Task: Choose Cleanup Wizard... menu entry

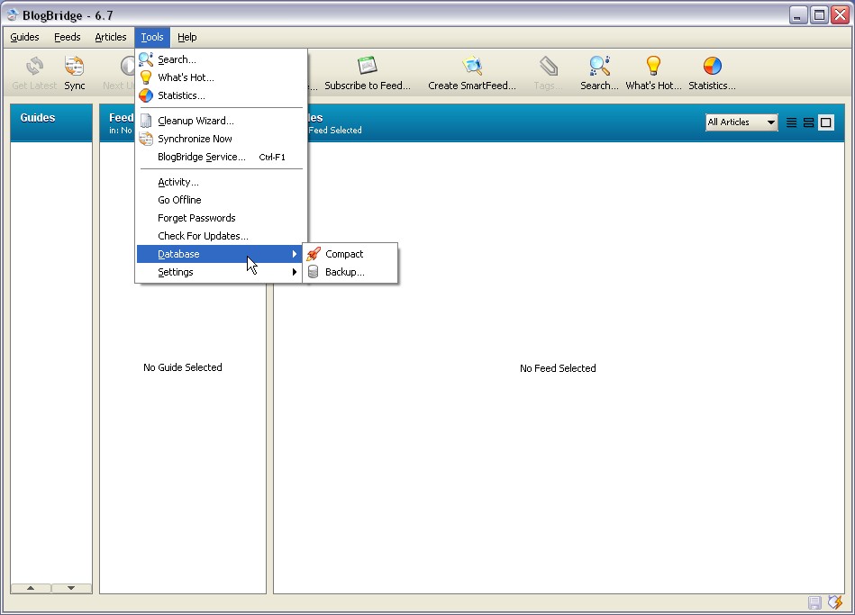Action: coord(222,121)
